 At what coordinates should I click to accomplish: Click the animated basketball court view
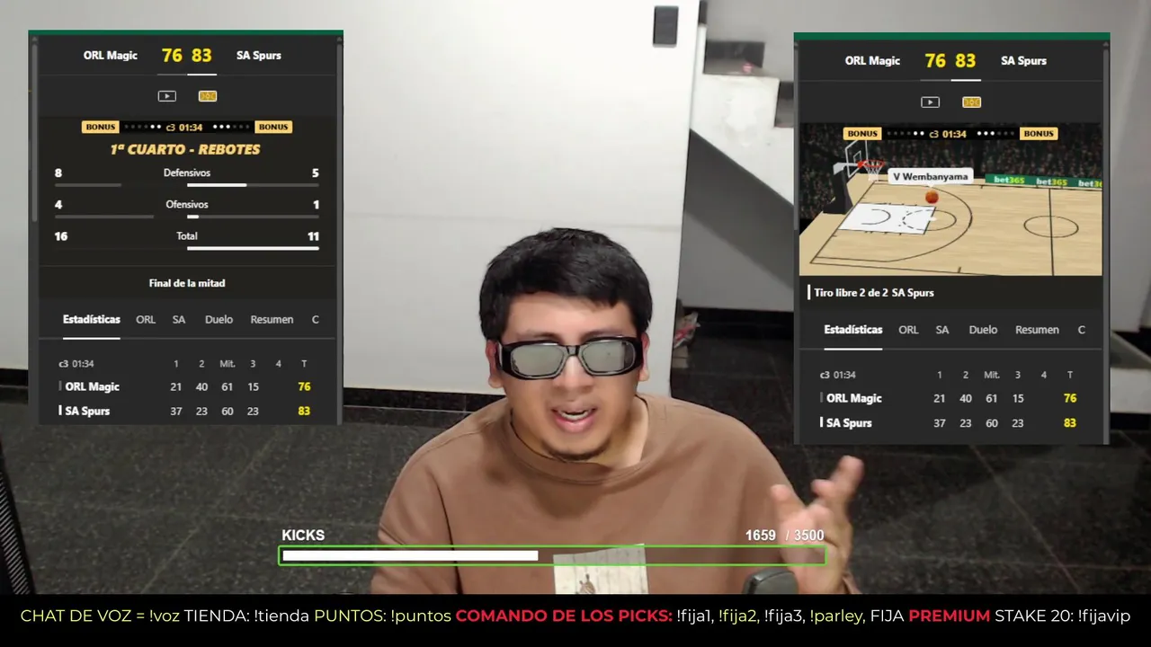click(950, 199)
